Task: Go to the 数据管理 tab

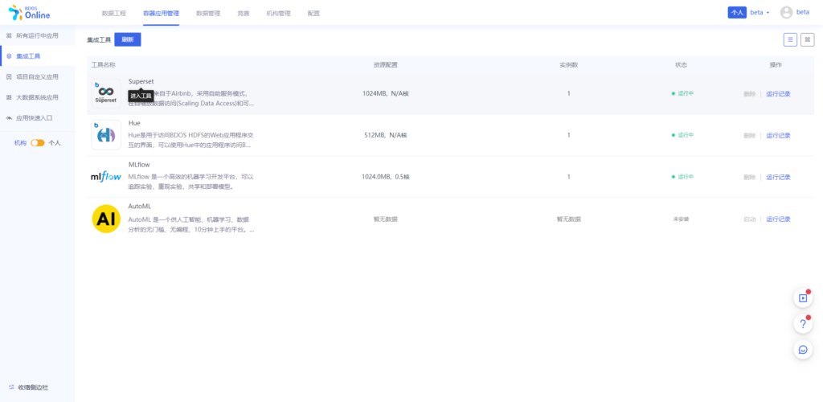Action: (x=208, y=13)
